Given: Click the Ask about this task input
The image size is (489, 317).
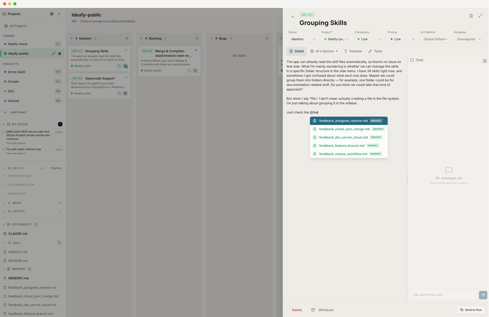Looking at the screenshot, I should (443, 295).
